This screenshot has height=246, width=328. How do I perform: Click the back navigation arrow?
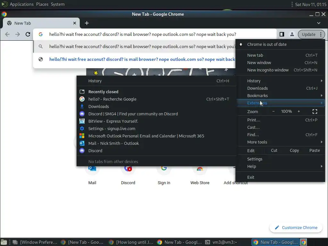coord(7,34)
